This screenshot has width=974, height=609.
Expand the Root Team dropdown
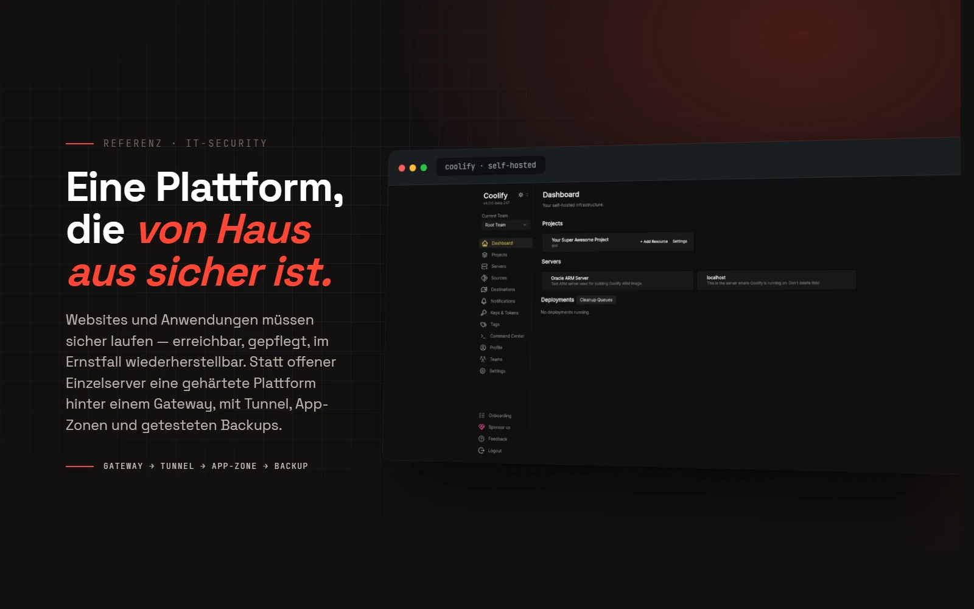click(x=506, y=225)
